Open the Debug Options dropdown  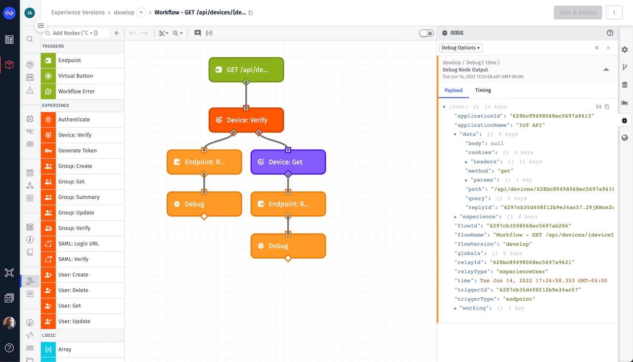pos(461,48)
